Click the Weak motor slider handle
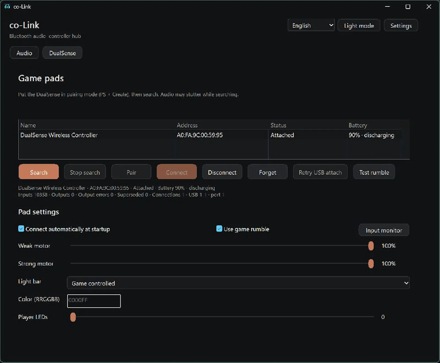 click(x=371, y=246)
